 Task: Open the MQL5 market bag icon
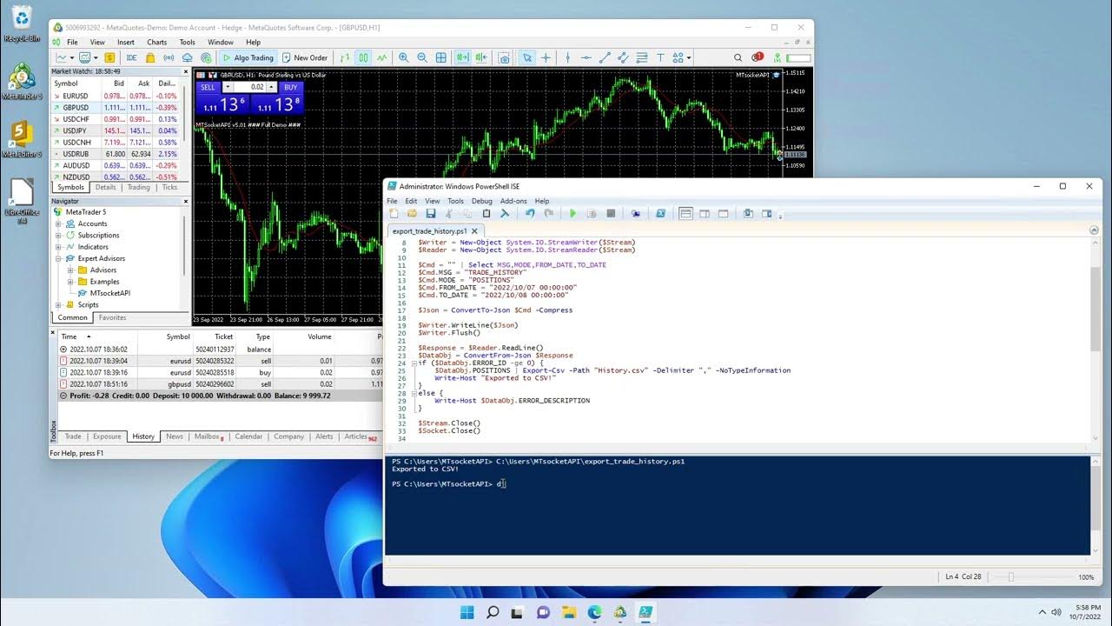pyautogui.click(x=150, y=57)
